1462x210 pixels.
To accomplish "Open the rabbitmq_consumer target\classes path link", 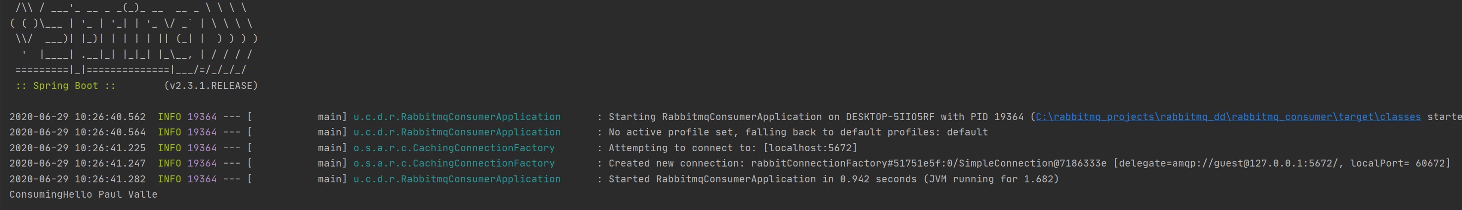I will click(1228, 117).
